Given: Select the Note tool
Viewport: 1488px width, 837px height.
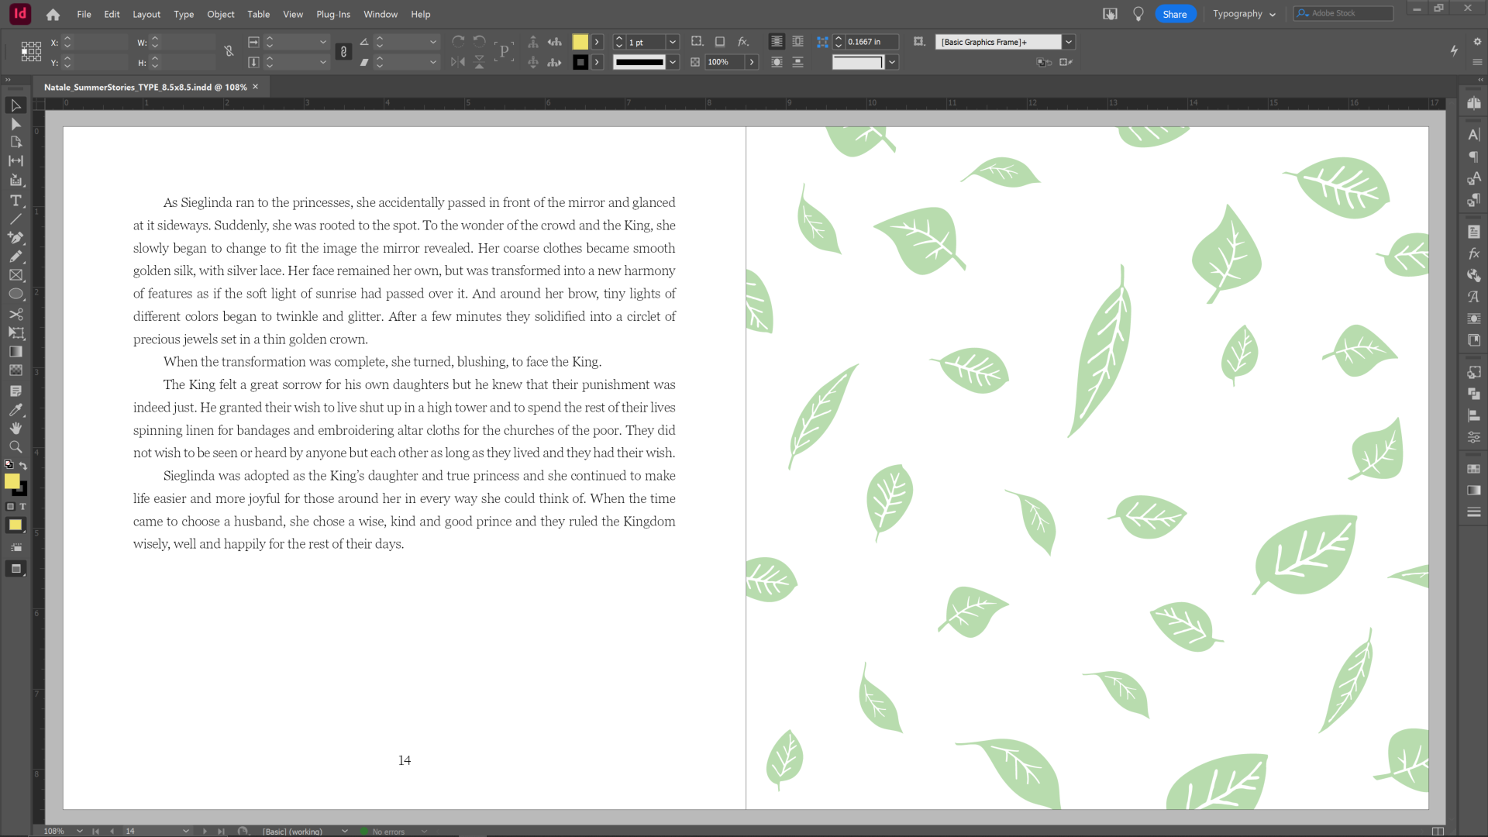Looking at the screenshot, I should [x=15, y=391].
